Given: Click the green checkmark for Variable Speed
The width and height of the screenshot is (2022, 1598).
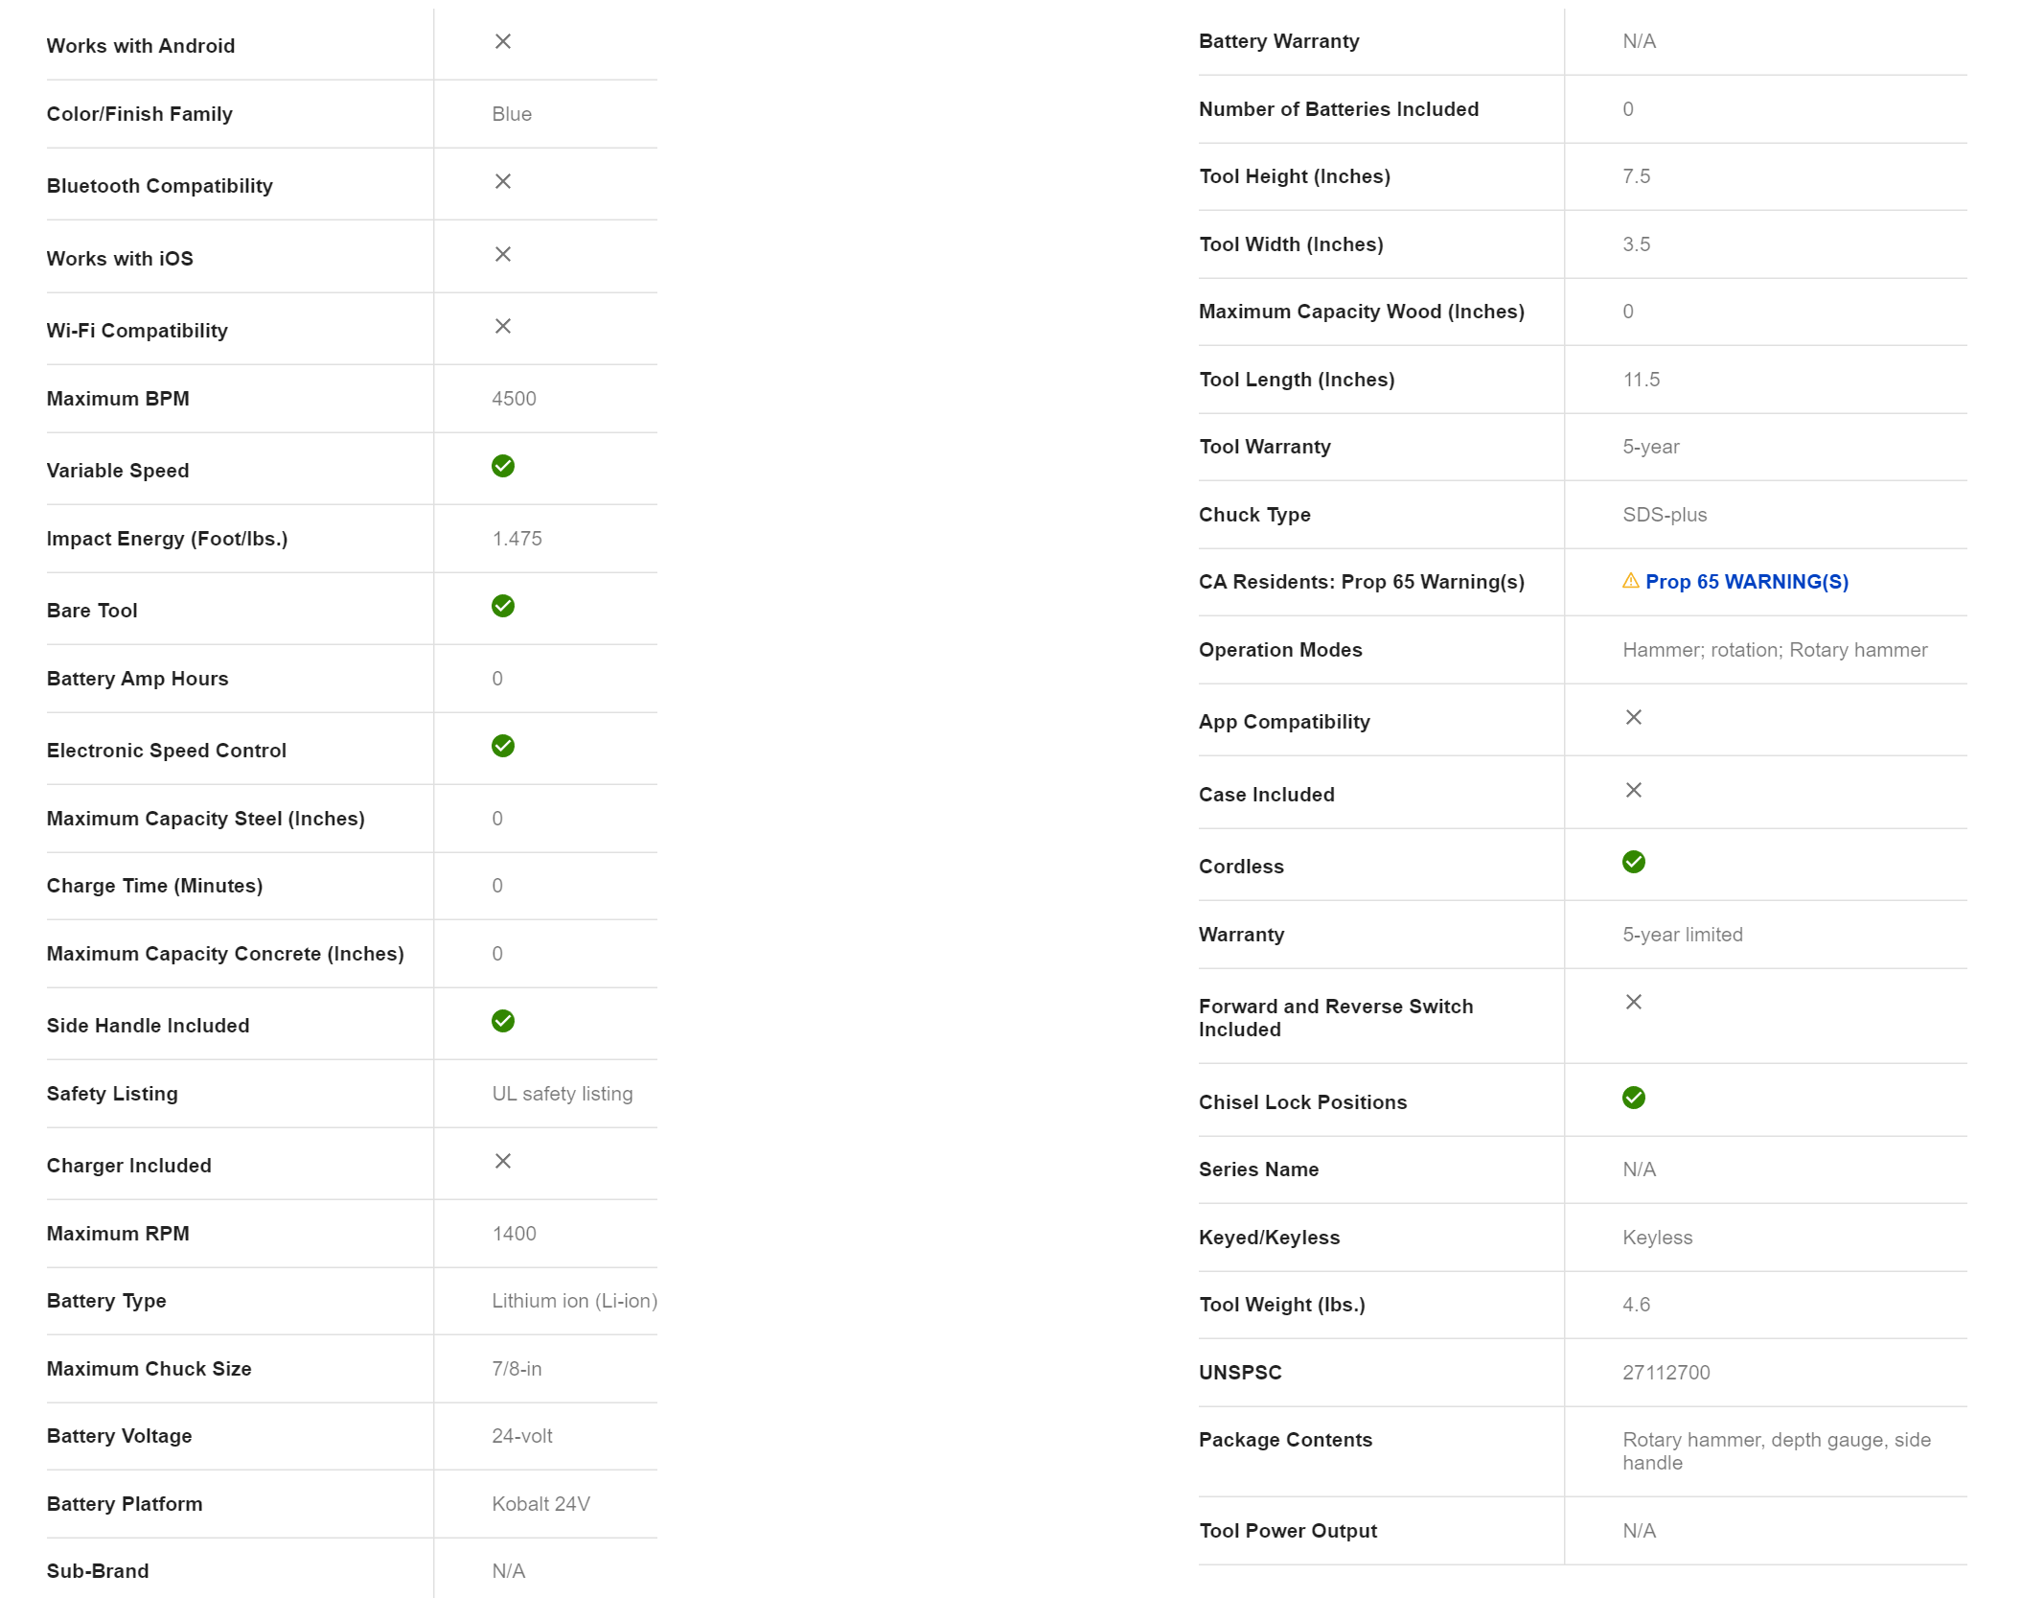Looking at the screenshot, I should [502, 466].
